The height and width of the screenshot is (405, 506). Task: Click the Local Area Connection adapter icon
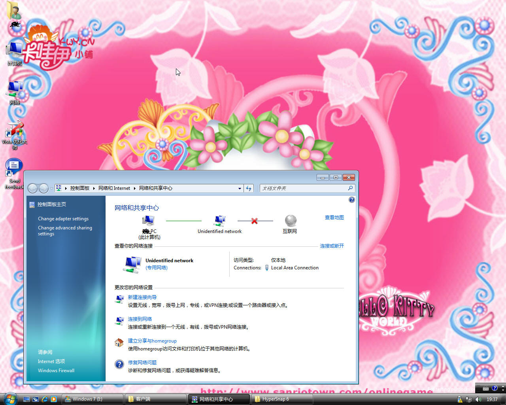click(x=267, y=268)
